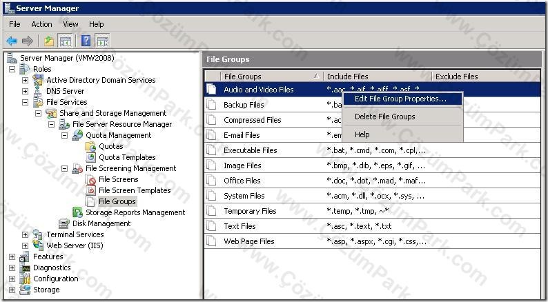Screen dimensions: 548x302
Task: Click the Configuration node icon
Action: click(x=24, y=279)
